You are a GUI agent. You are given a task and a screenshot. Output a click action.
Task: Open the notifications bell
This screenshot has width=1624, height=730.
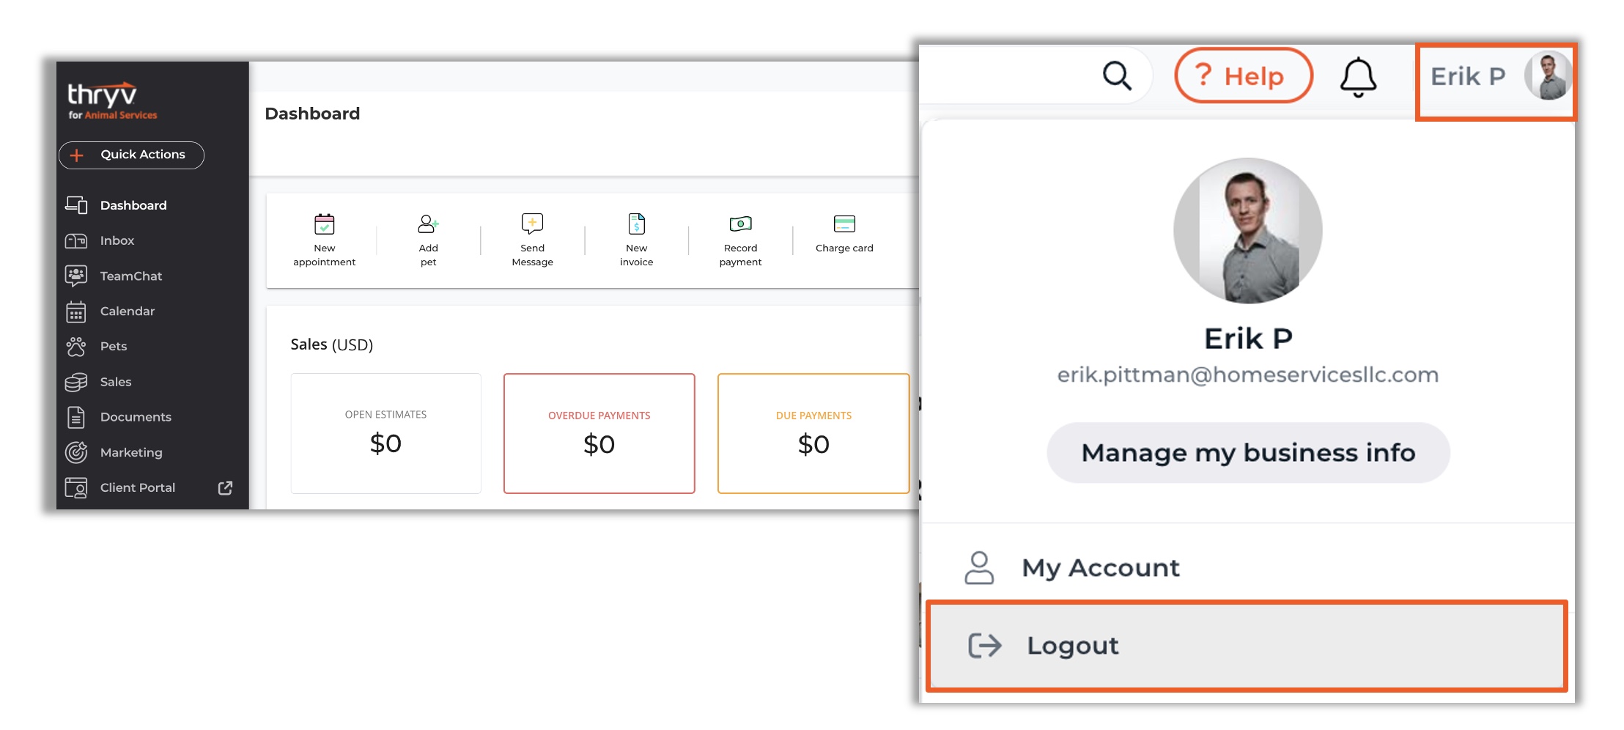click(x=1358, y=77)
